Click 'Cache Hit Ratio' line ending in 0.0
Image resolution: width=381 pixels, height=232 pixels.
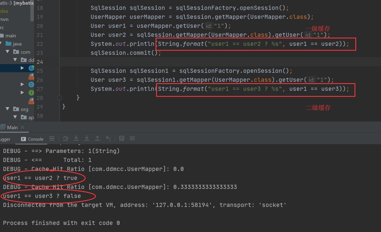pos(93,169)
